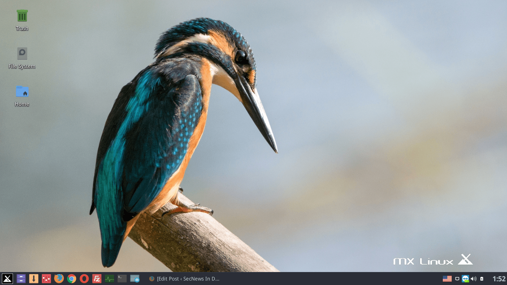Launch the file manager from the panel

[21, 279]
